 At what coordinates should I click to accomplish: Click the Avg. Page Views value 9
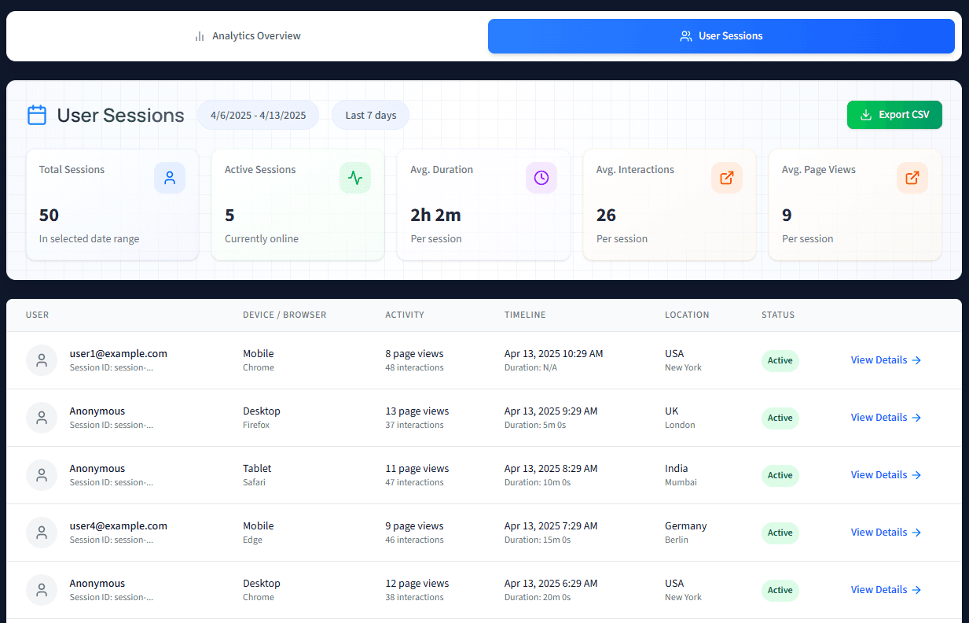pyautogui.click(x=787, y=216)
